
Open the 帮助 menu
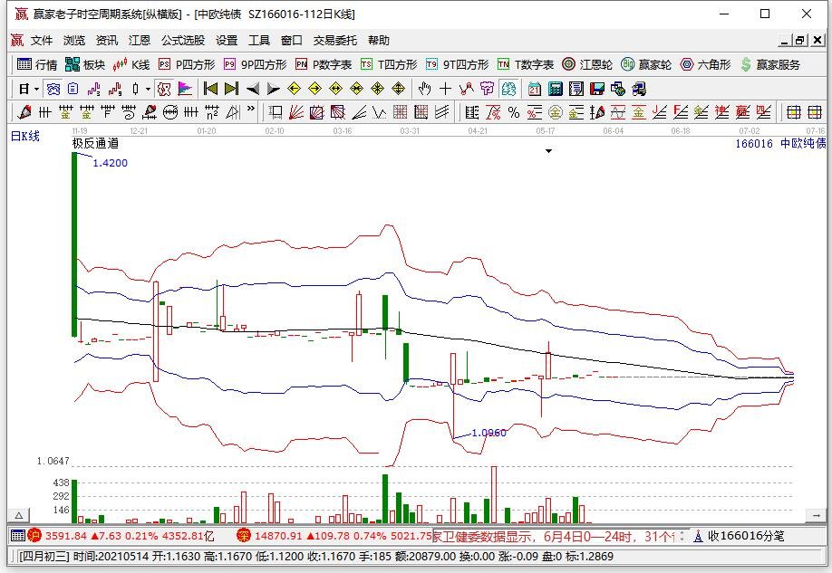pos(379,41)
